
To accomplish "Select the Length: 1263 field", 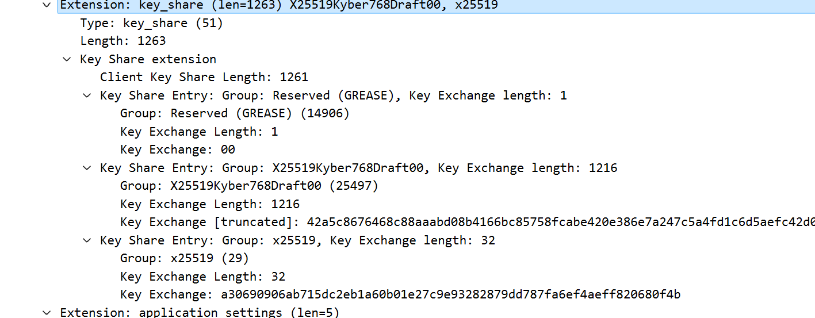I will click(123, 41).
